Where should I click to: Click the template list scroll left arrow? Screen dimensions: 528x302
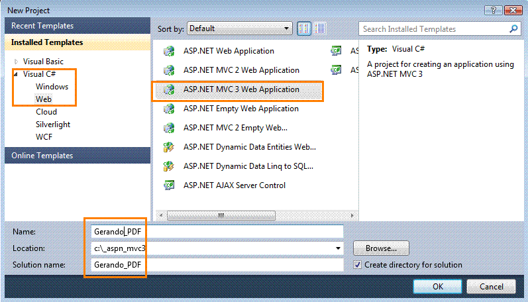click(161, 215)
